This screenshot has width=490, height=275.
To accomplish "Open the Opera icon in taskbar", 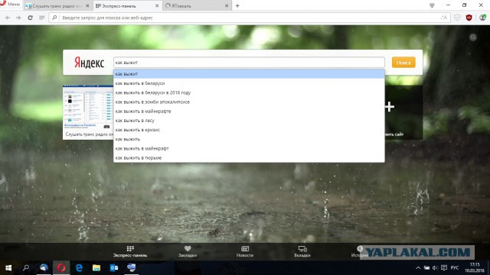I will pos(61,268).
